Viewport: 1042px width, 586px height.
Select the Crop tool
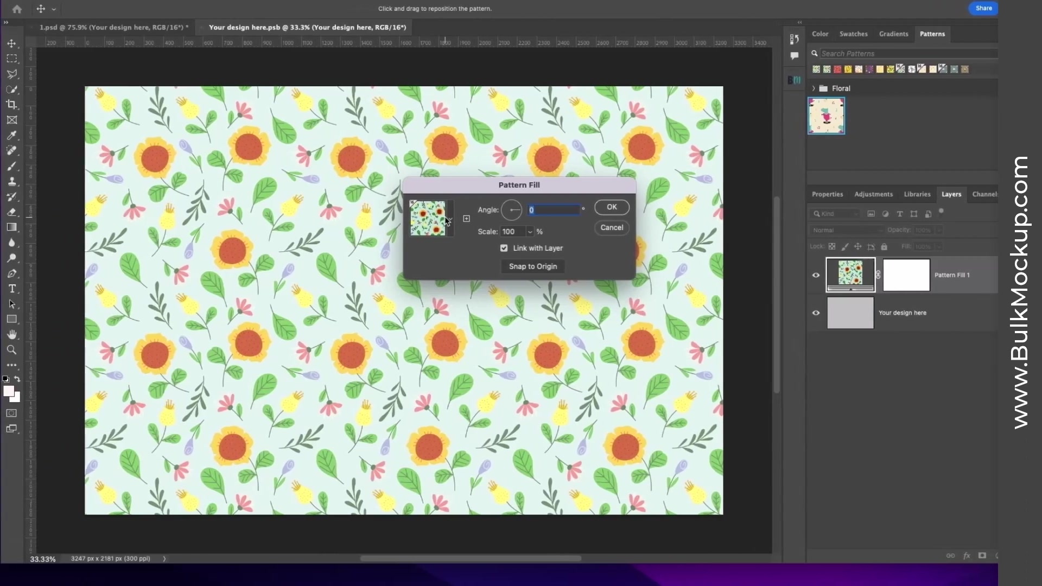(12, 105)
